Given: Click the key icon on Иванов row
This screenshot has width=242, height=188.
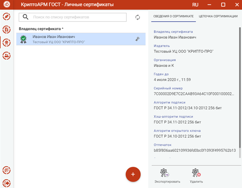Looking at the screenshot, I should coord(137,39).
